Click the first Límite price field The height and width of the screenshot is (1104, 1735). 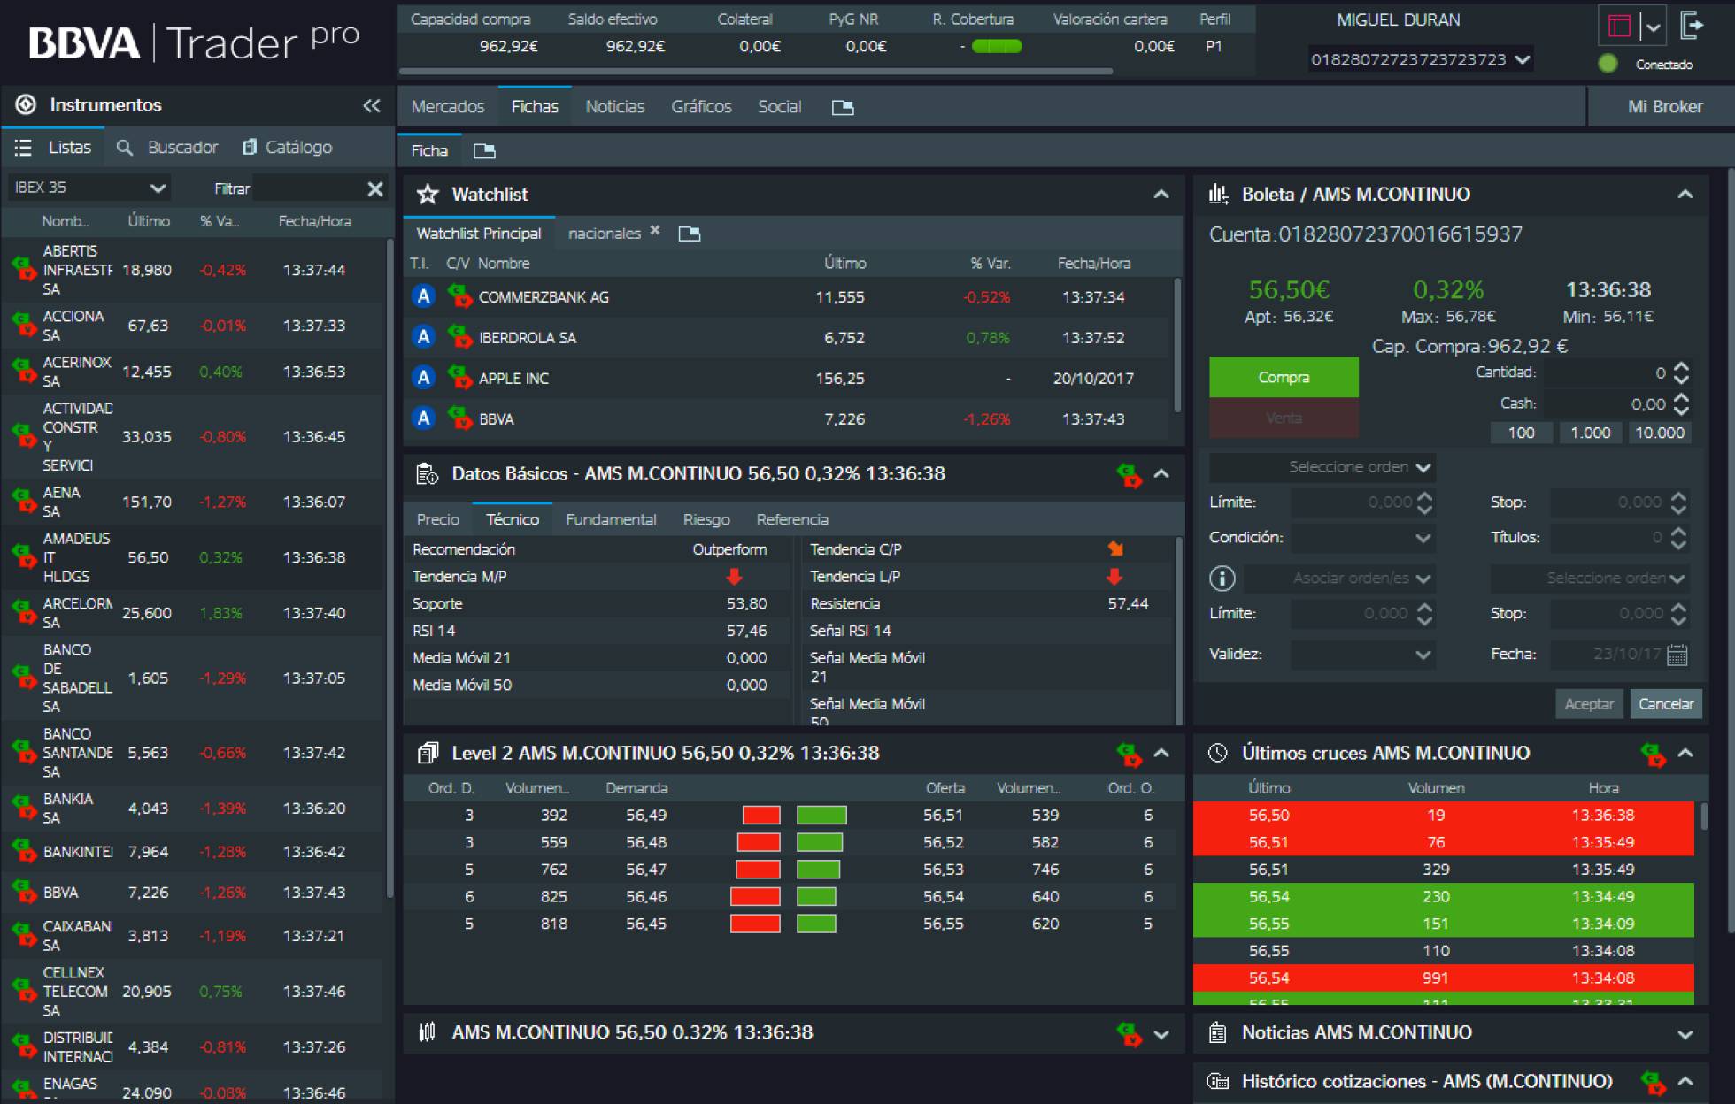pos(1361,502)
